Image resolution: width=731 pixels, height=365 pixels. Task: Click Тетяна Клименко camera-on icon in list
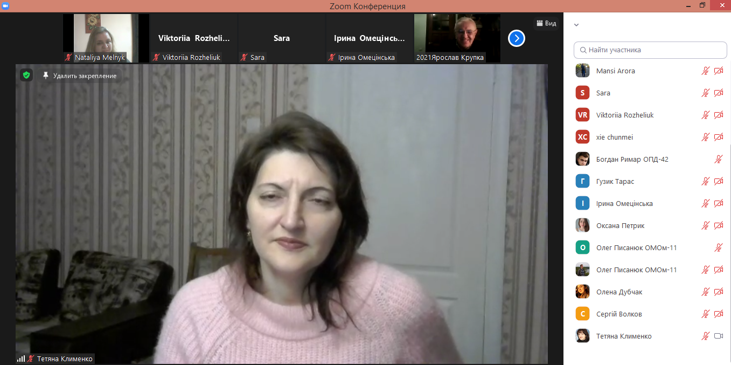point(719,336)
